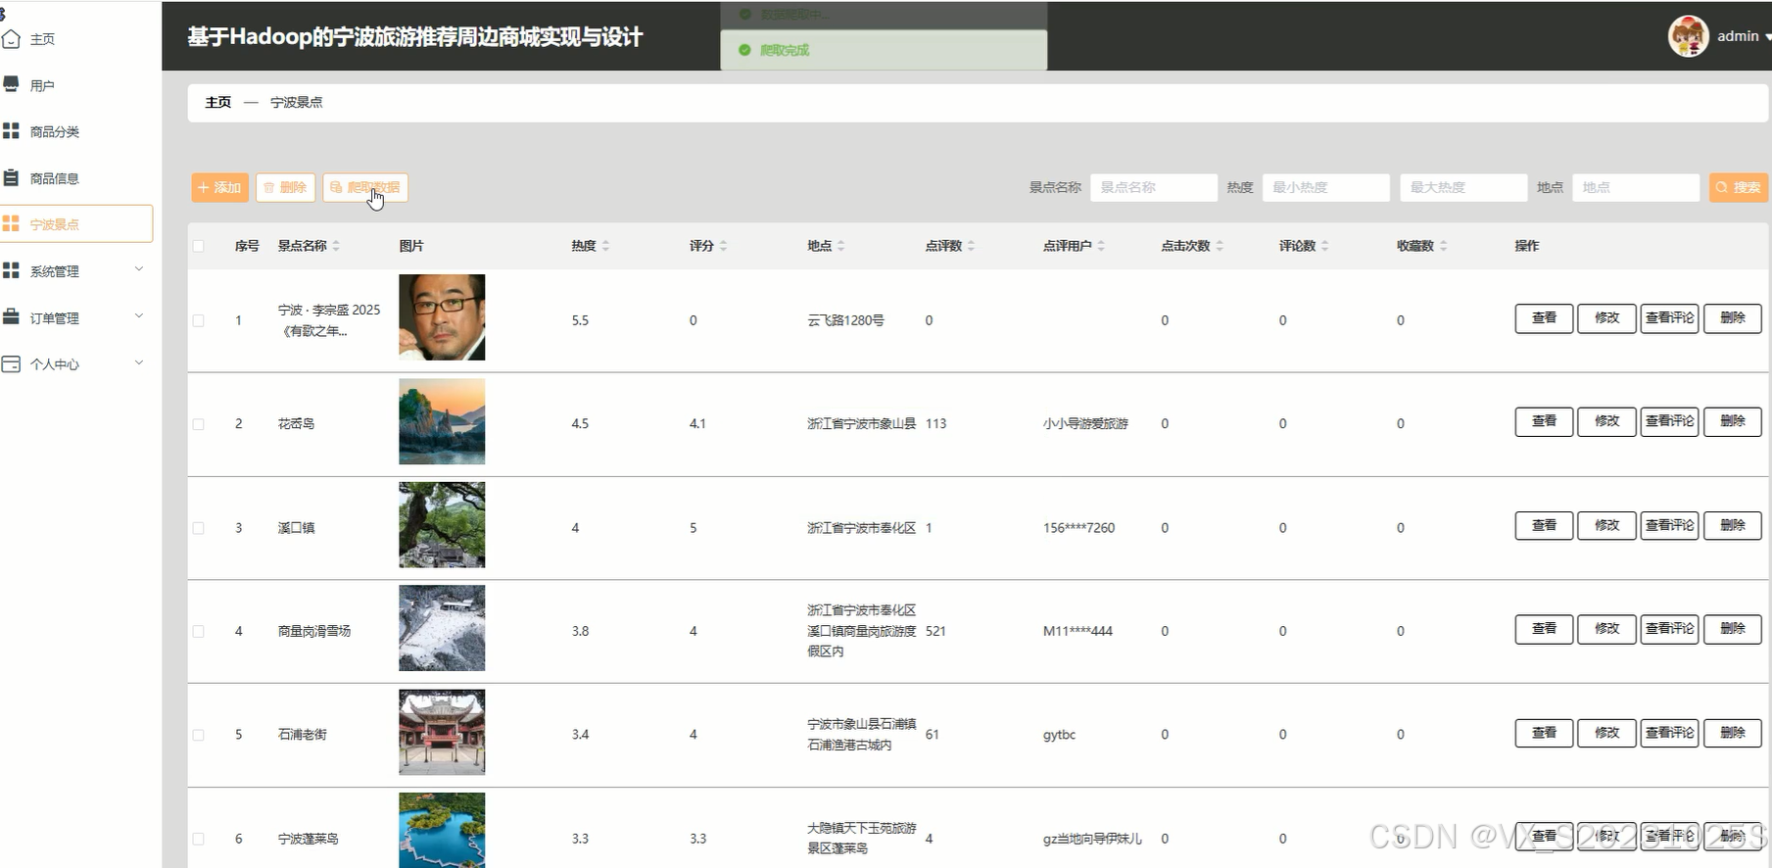Screen dimensions: 1772x868
Task: Click the 添加 add button
Action: point(219,187)
